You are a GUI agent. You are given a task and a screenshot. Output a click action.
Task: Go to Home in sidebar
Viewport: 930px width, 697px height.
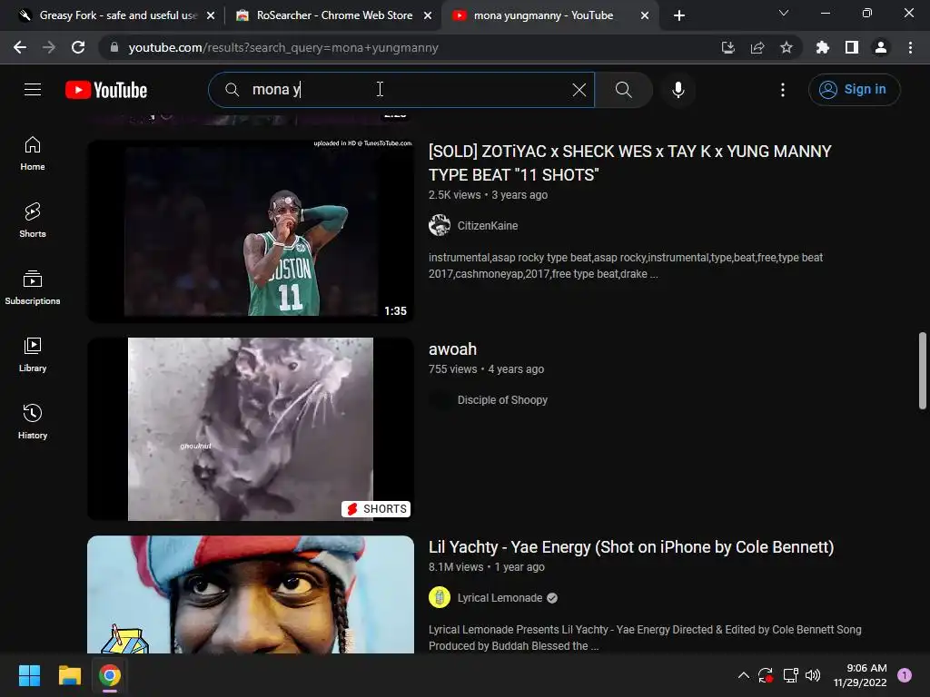33,153
